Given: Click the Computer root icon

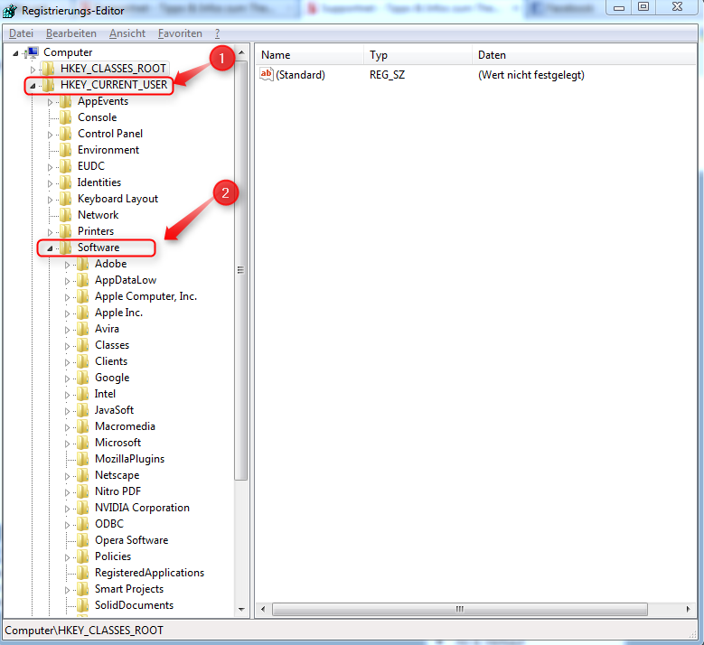Looking at the screenshot, I should pyautogui.click(x=33, y=52).
